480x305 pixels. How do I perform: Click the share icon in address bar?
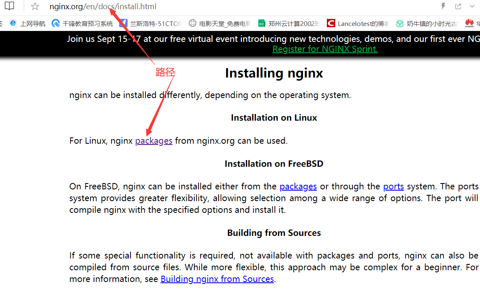[x=458, y=6]
